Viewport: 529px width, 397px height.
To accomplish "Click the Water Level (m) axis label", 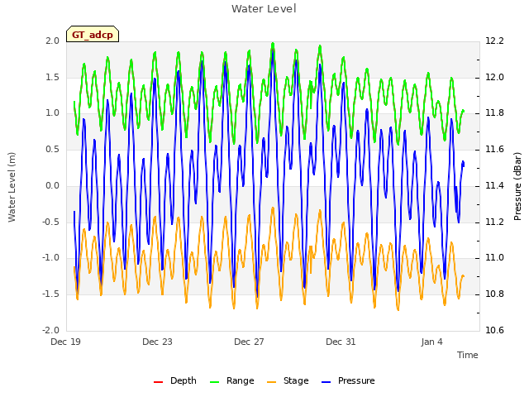I will click(12, 188).
